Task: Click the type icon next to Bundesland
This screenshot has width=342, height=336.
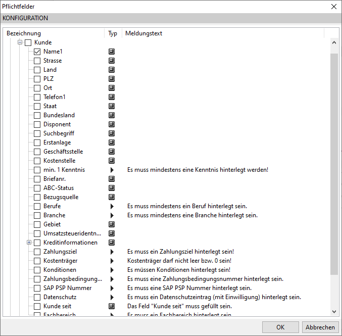Action: tap(112, 115)
